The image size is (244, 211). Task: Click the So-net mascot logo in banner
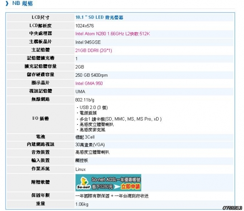(83, 183)
